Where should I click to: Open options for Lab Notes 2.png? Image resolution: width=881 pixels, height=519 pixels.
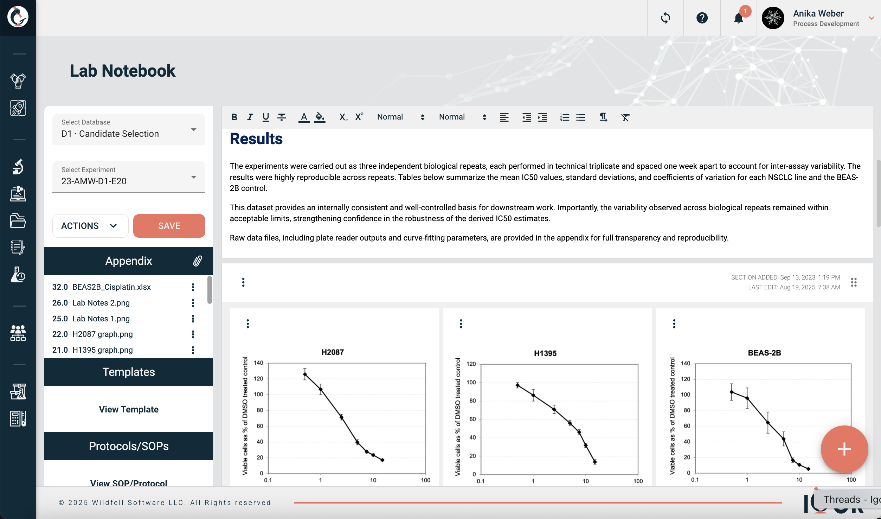193,303
